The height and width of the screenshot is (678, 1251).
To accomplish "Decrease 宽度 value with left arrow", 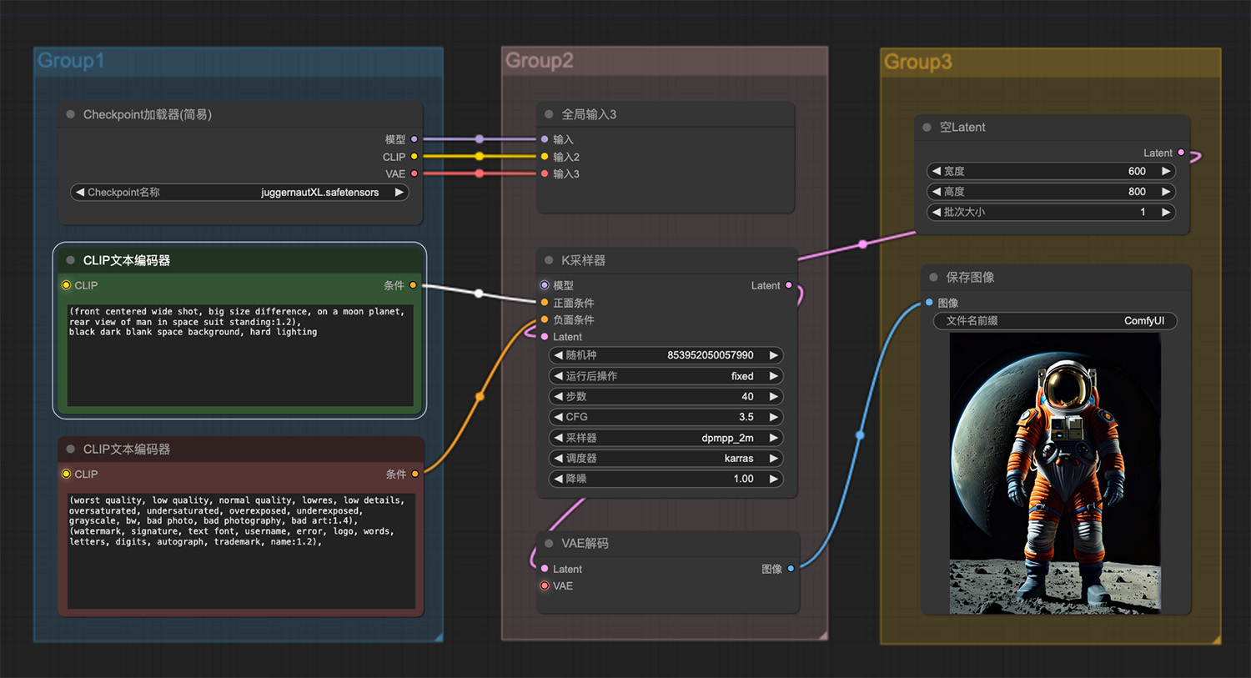I will tap(936, 171).
